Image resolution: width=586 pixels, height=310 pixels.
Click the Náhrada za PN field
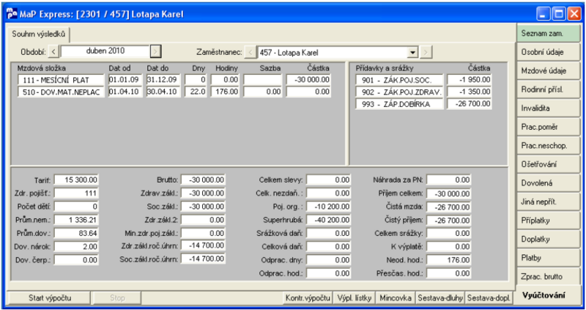pos(449,180)
